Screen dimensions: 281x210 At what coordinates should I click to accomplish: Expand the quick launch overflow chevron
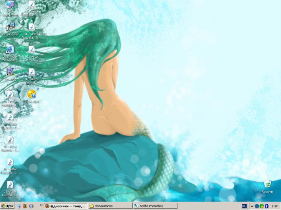tap(42, 205)
